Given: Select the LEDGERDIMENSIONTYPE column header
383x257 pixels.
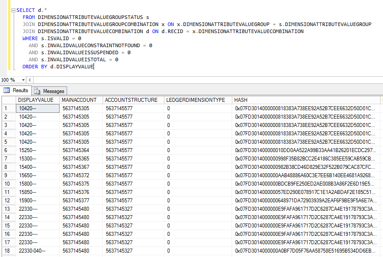Looking at the screenshot, I should (x=198, y=100).
